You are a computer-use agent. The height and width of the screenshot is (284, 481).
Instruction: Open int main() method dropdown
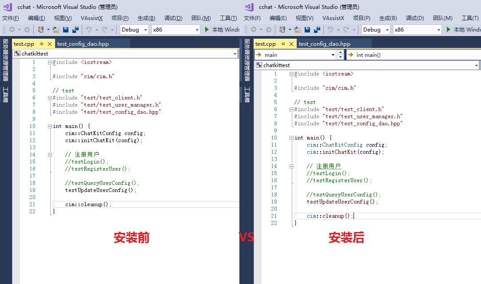pos(414,55)
